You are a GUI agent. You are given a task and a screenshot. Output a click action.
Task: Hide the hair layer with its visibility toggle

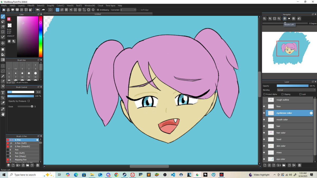coord(264,126)
